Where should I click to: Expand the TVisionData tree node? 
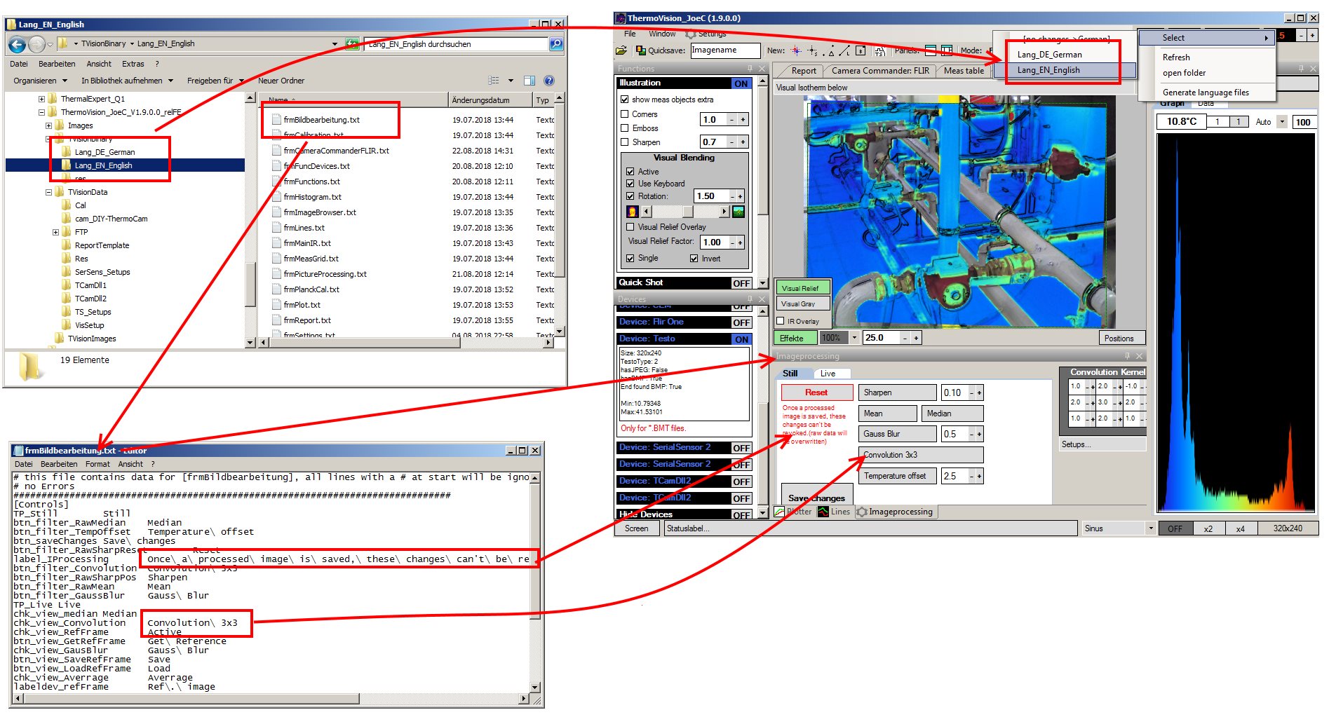(x=49, y=192)
